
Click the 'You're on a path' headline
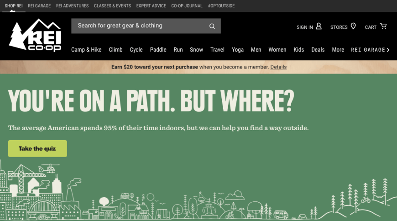click(x=151, y=100)
